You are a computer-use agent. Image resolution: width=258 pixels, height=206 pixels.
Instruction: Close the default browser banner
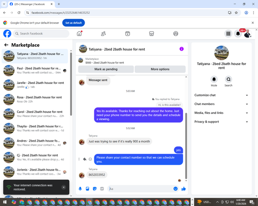click(253, 23)
